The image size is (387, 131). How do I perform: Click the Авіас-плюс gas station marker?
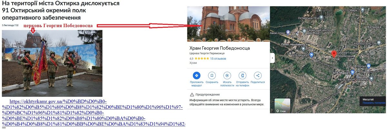(x=289, y=31)
